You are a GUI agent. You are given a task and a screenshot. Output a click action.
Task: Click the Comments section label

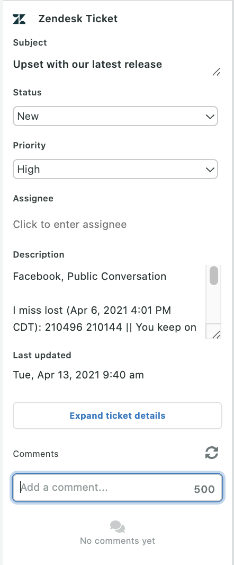(x=35, y=454)
